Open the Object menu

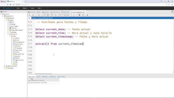click(25, 8)
